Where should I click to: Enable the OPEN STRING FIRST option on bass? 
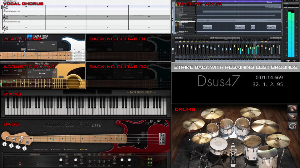tap(41, 150)
